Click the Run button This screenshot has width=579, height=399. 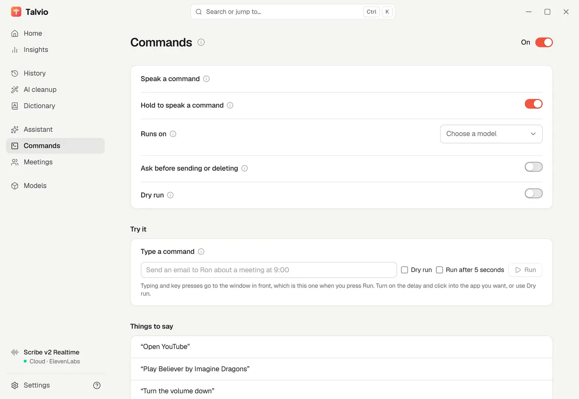click(525, 270)
